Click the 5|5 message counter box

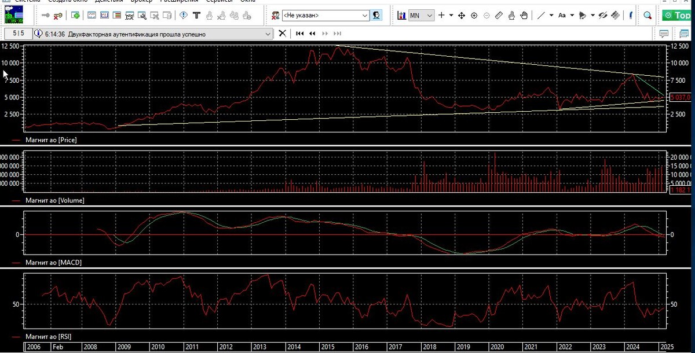click(x=18, y=34)
